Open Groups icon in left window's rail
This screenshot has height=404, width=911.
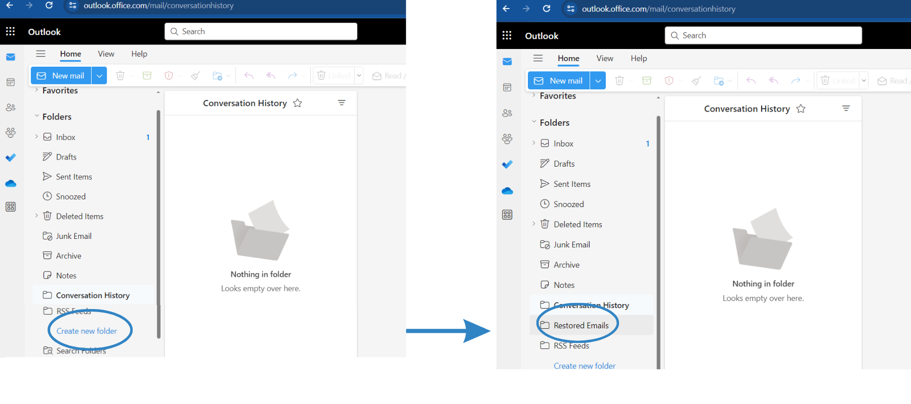coord(11,132)
